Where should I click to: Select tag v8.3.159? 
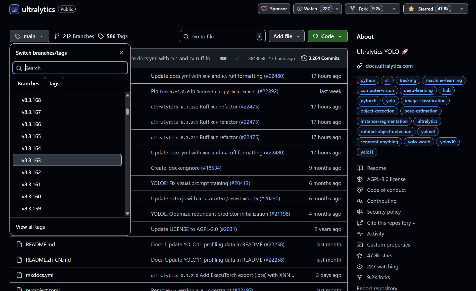point(67,209)
